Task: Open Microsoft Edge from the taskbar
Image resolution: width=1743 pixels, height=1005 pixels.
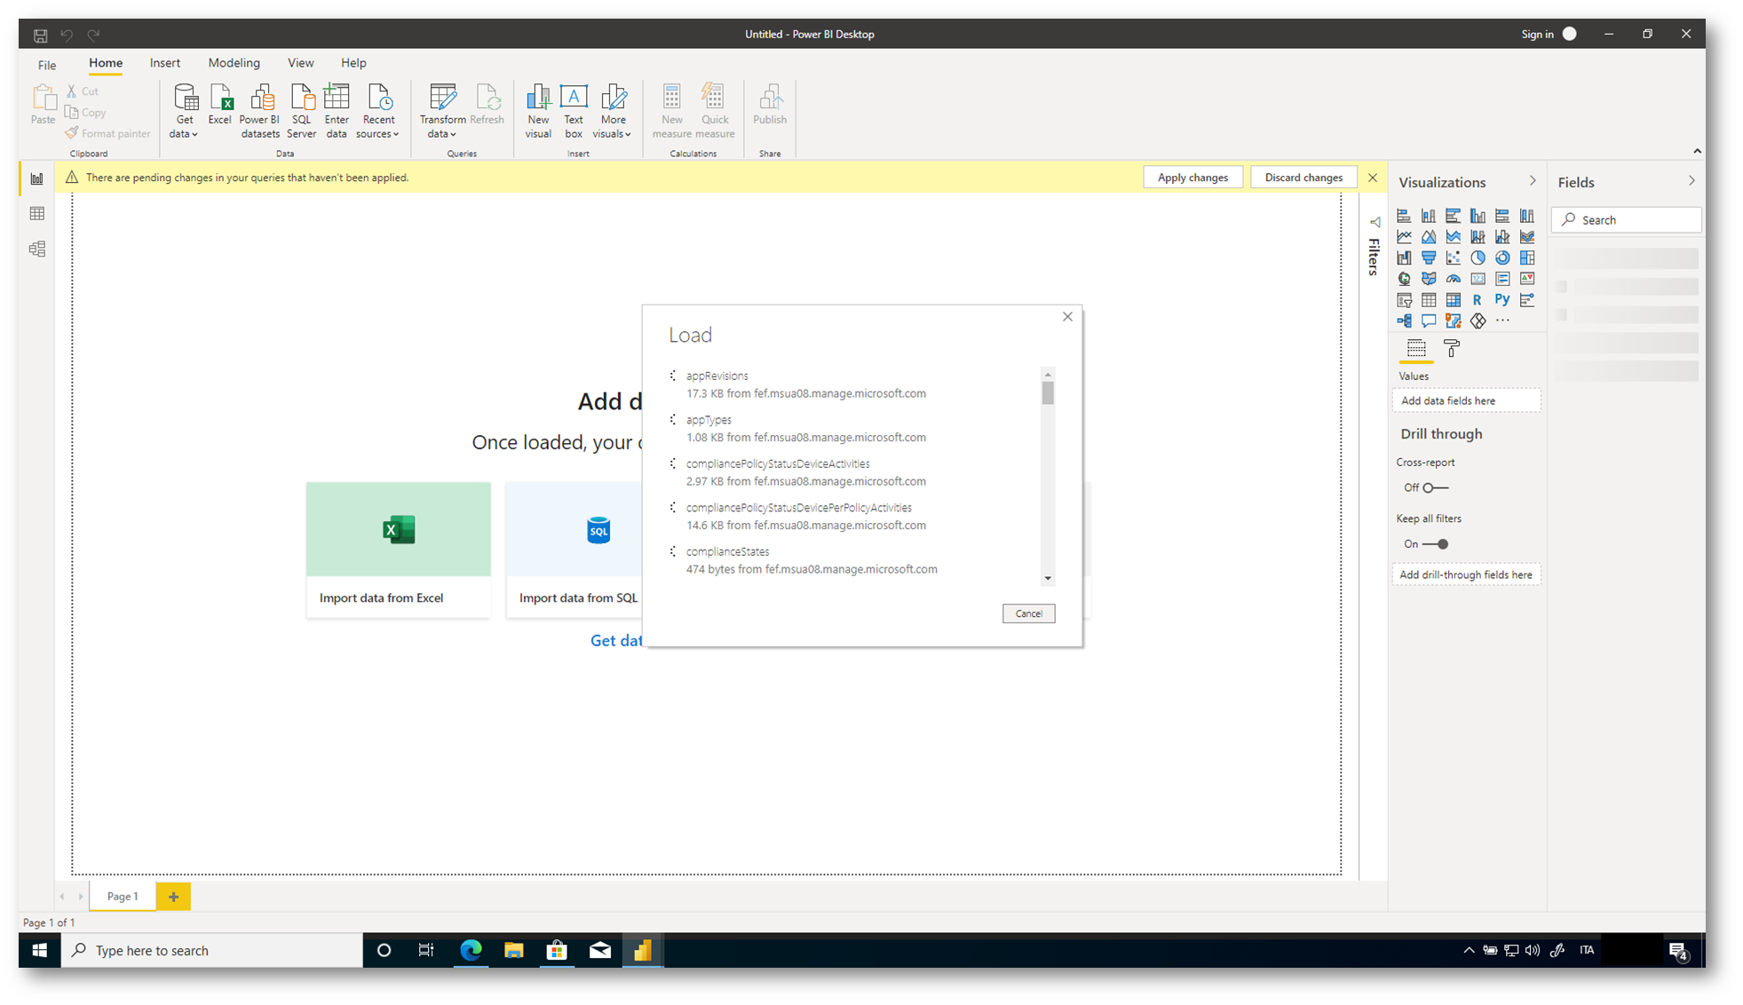Action: [471, 950]
